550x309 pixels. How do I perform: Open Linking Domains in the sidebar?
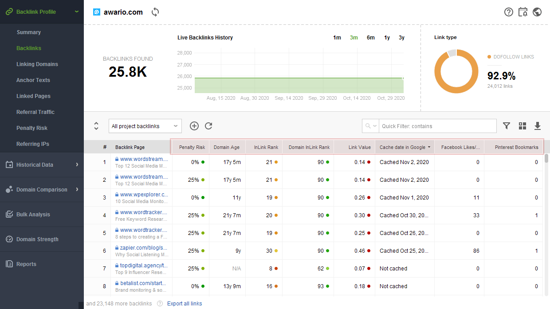pyautogui.click(x=37, y=64)
